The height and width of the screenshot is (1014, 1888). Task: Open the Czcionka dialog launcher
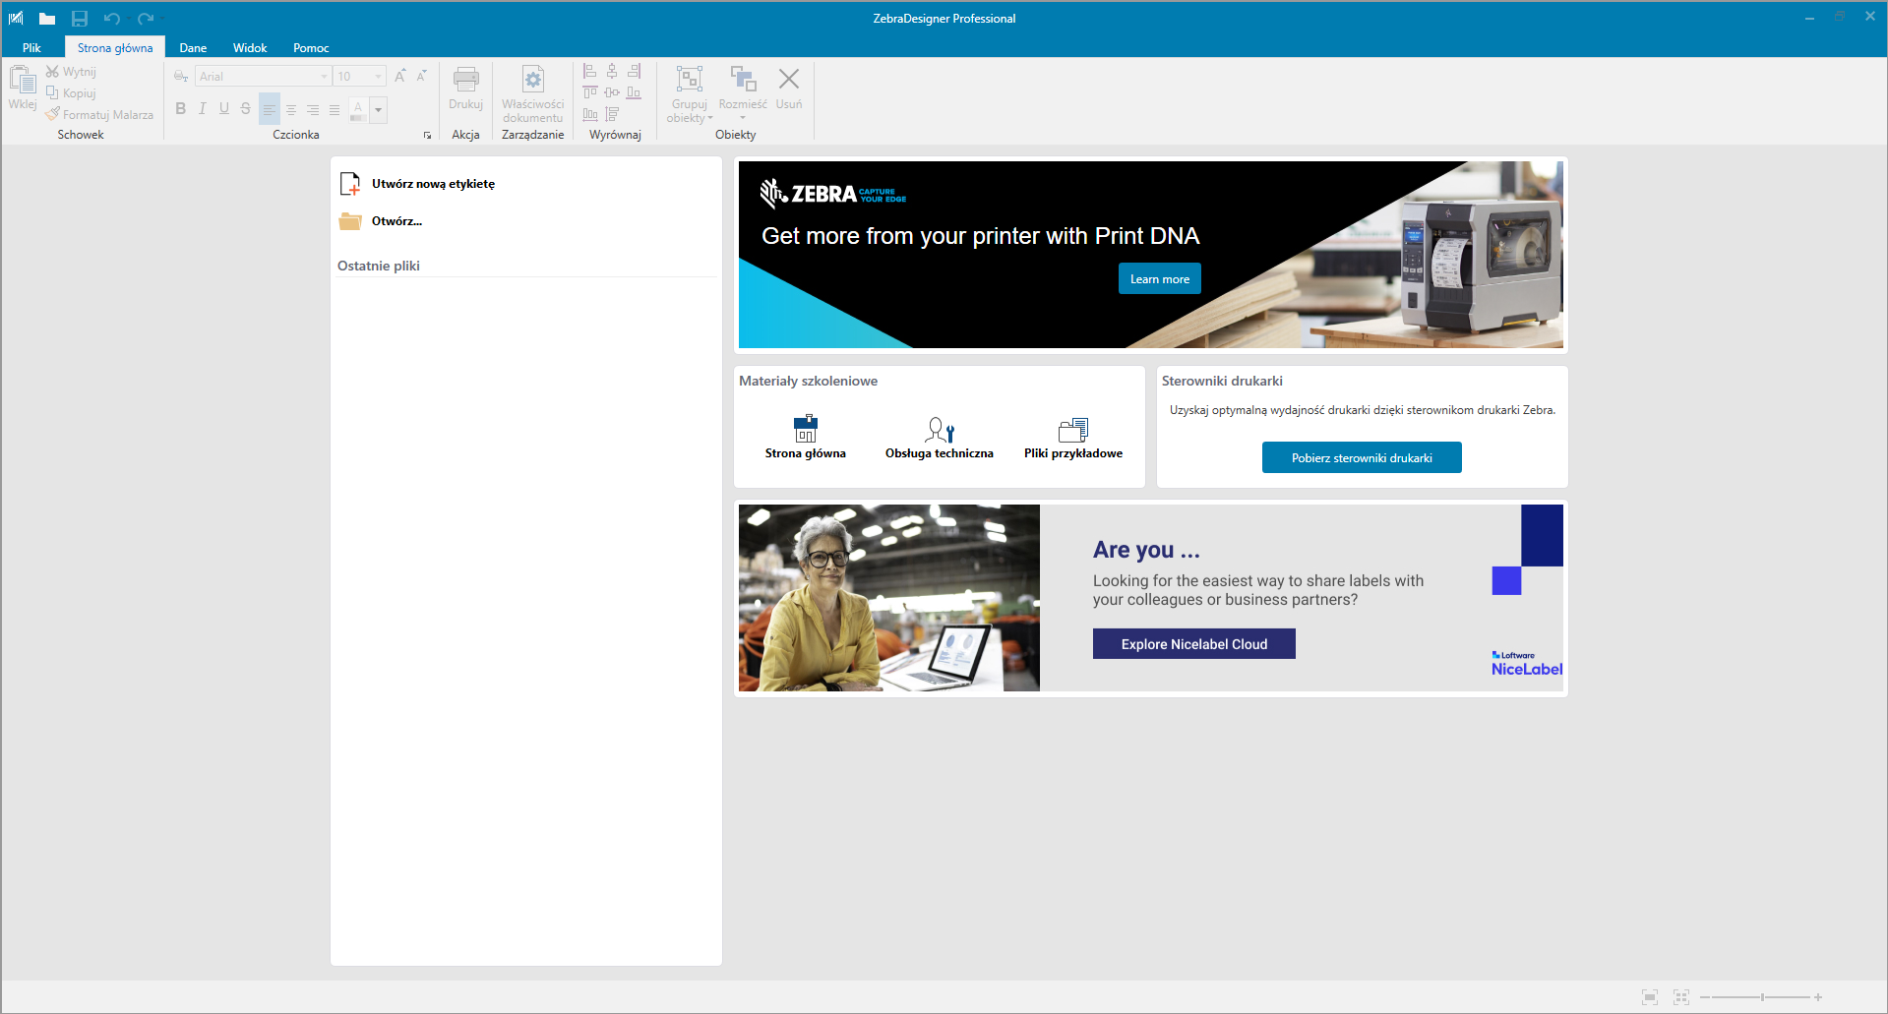[427, 136]
